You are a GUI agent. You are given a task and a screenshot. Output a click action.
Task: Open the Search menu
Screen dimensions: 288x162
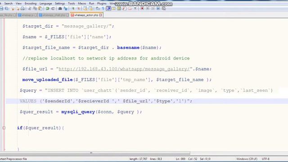(x=9, y=4)
